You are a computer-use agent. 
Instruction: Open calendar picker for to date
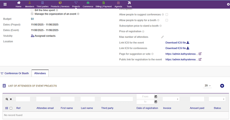click(156, 102)
